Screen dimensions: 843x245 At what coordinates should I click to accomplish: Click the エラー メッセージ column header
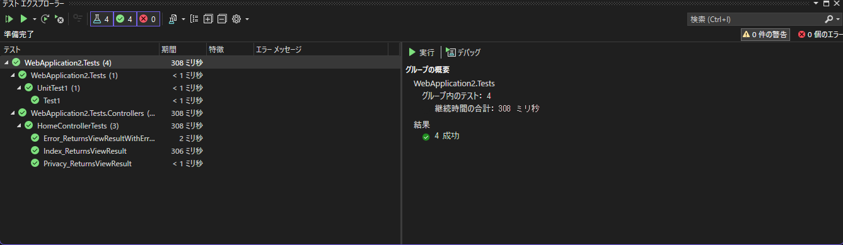click(320, 49)
